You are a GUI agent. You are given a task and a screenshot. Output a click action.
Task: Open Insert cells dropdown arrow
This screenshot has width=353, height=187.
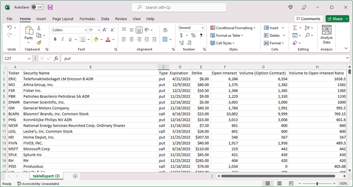tap(283, 28)
